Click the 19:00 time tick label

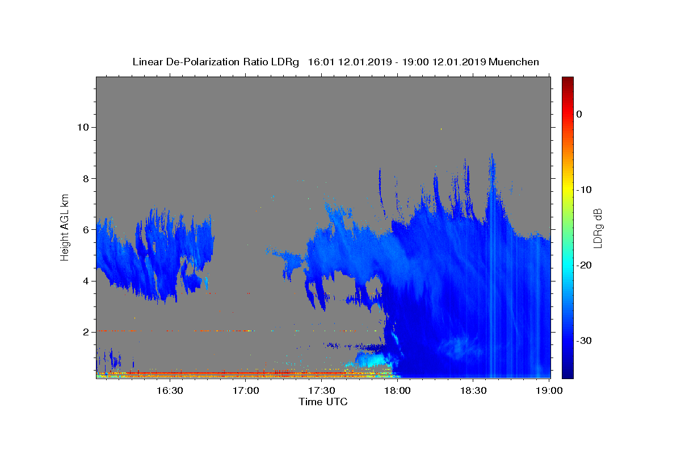(x=549, y=390)
